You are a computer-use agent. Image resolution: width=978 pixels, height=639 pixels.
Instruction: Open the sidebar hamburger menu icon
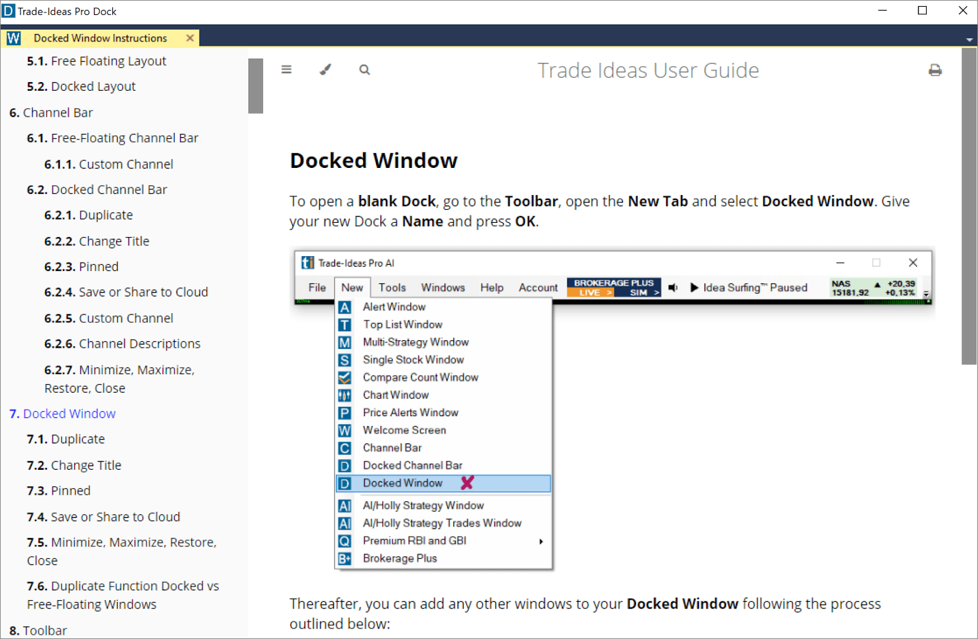[286, 70]
